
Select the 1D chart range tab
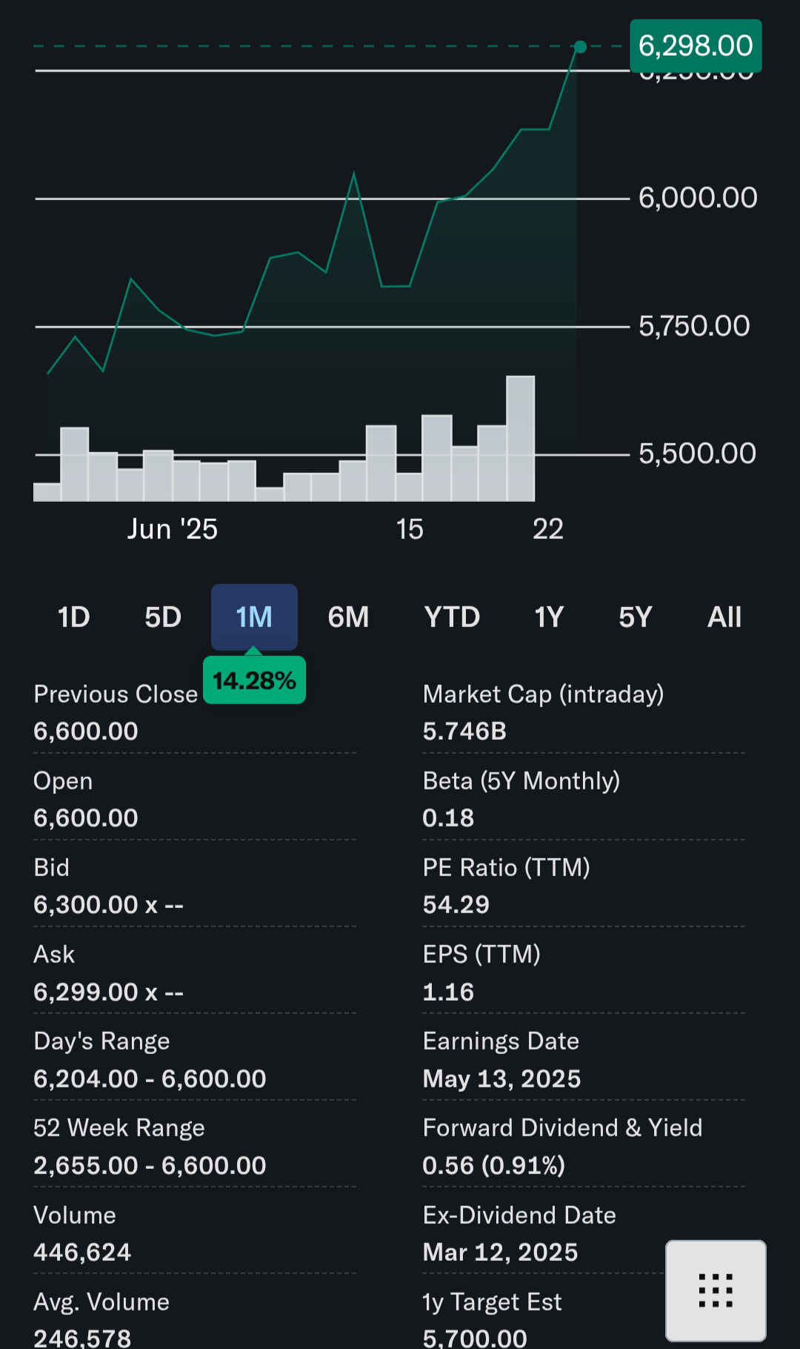pyautogui.click(x=74, y=617)
